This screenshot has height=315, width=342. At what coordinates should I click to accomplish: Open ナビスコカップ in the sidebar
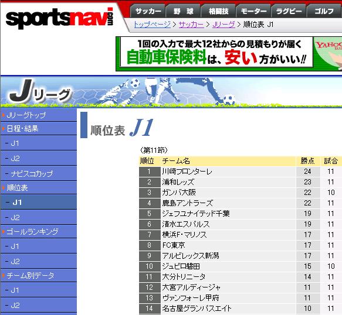point(32,173)
